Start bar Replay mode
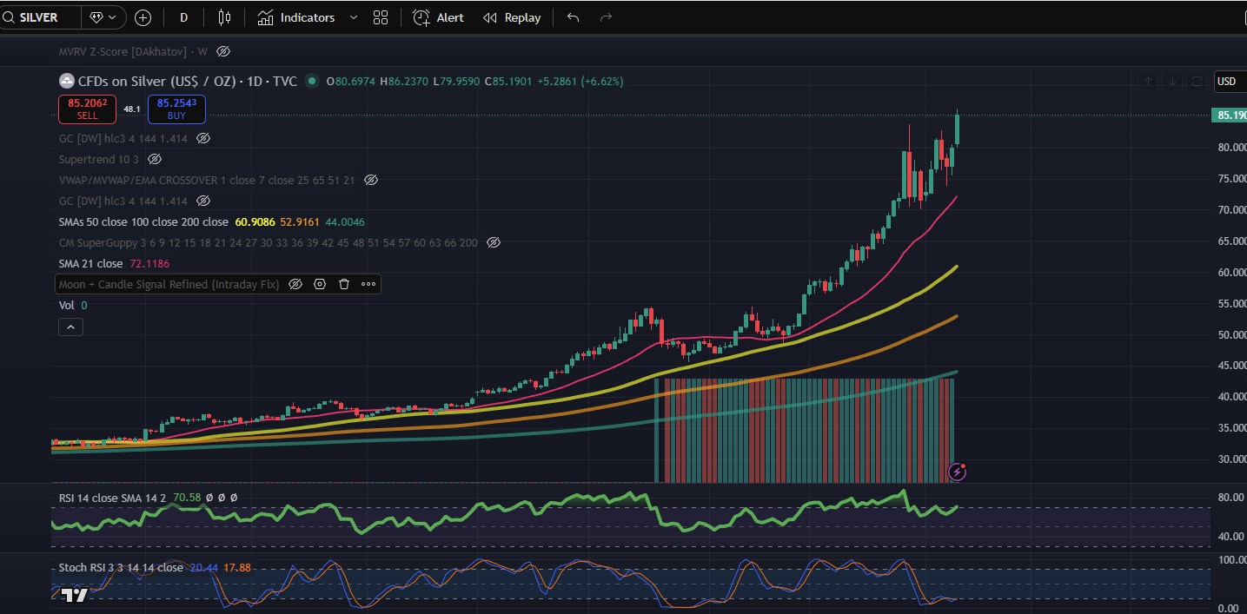The width and height of the screenshot is (1247, 614). point(512,17)
